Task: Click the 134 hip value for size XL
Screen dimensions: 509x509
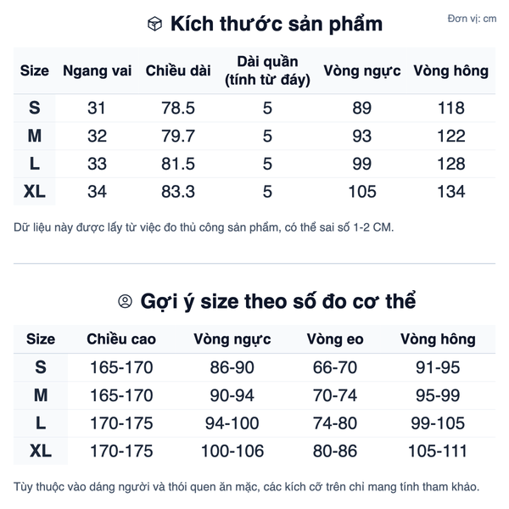Action: pos(450,192)
